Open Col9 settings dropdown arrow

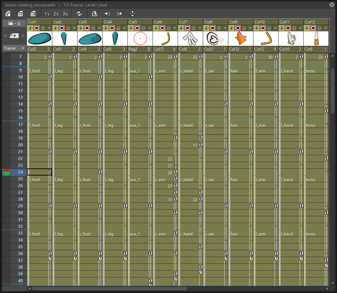coord(250,28)
